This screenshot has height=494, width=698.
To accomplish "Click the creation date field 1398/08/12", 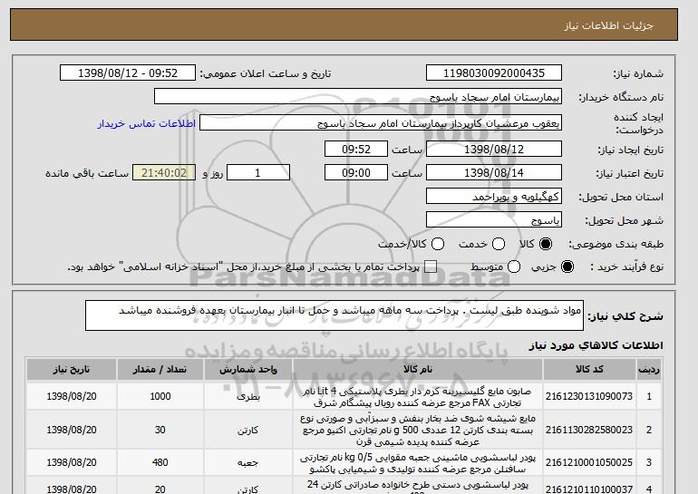I will (x=494, y=149).
